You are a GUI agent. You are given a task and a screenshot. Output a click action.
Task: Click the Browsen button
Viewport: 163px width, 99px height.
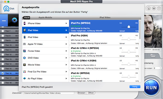(x=81, y=93)
